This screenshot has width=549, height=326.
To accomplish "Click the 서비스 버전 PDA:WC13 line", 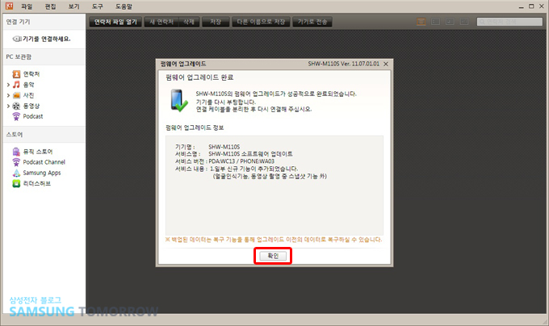I will 224,161.
